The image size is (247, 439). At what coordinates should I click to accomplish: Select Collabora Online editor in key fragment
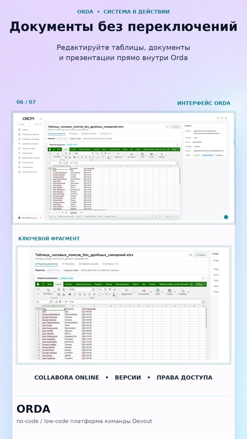pyautogui.click(x=71, y=270)
